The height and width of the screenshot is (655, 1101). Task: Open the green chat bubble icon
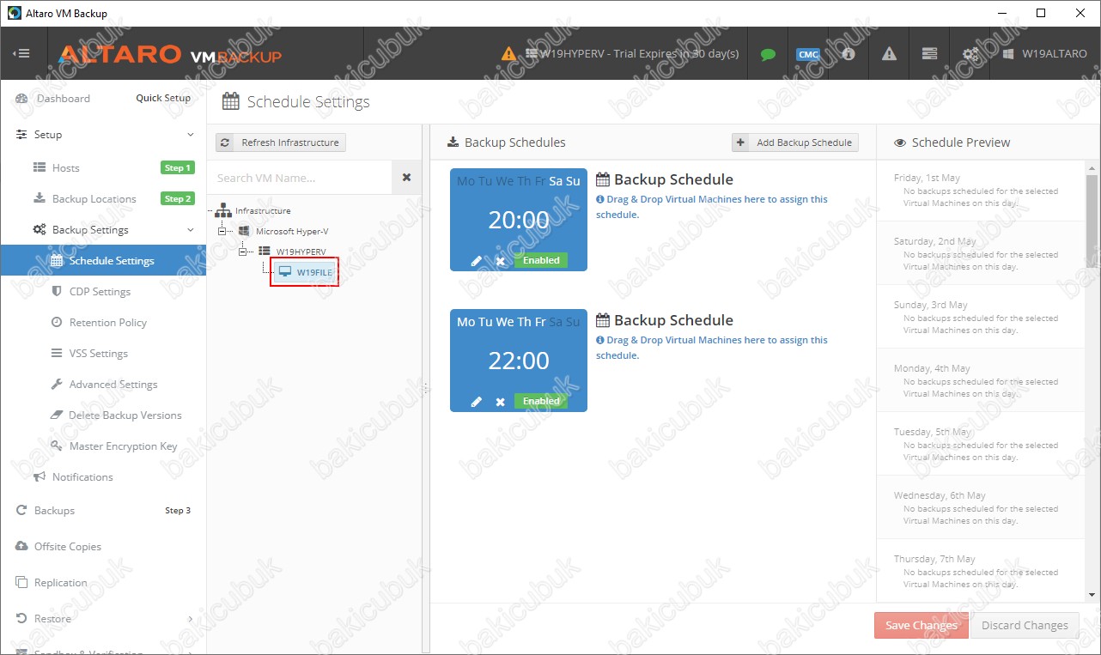pyautogui.click(x=768, y=54)
